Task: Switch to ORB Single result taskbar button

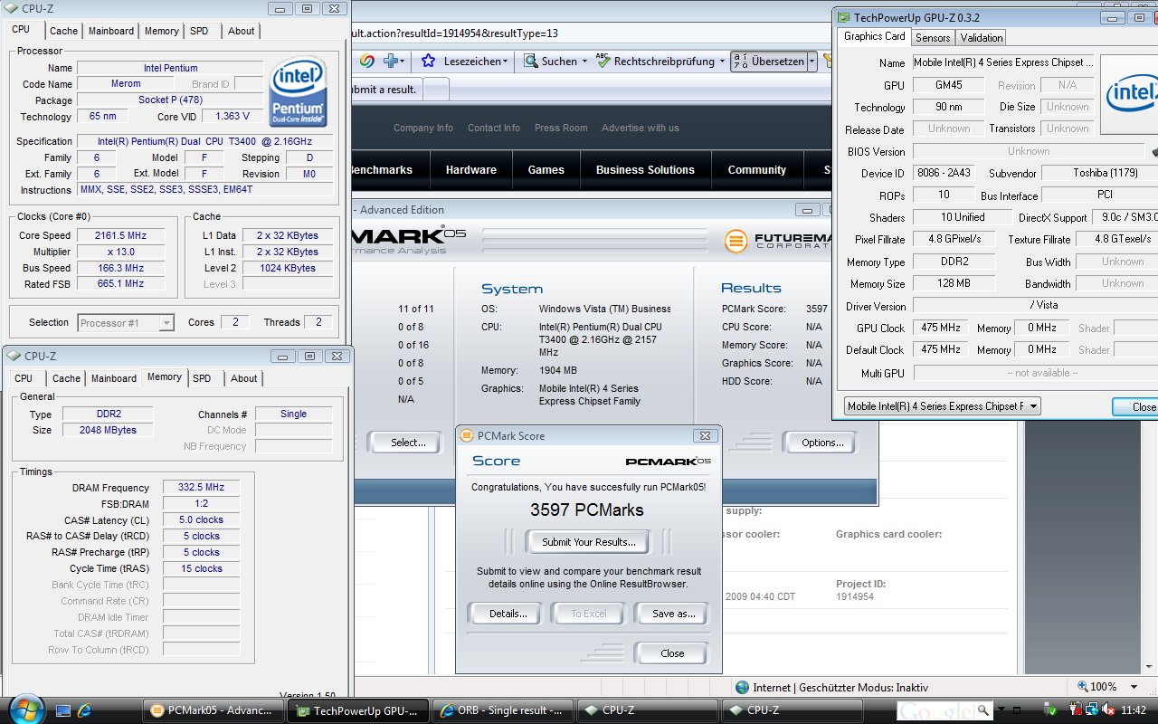Action: pyautogui.click(x=502, y=710)
